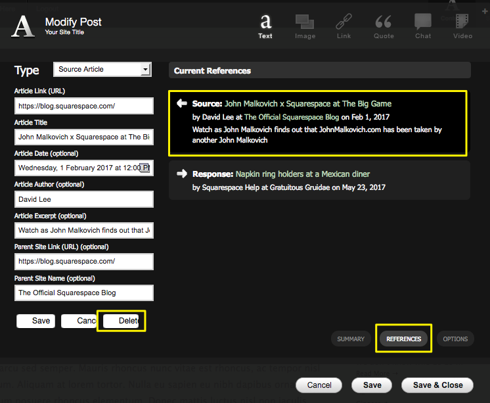Go to the Options tab
This screenshot has height=403, width=490.
(455, 339)
